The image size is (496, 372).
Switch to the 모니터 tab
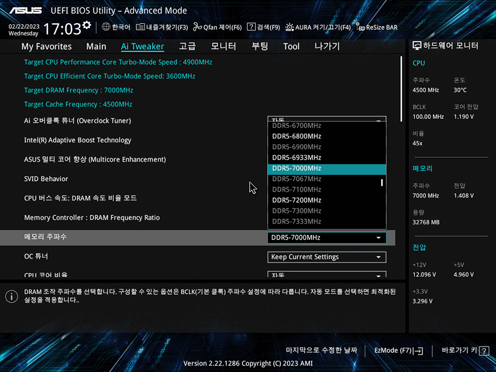[223, 46]
